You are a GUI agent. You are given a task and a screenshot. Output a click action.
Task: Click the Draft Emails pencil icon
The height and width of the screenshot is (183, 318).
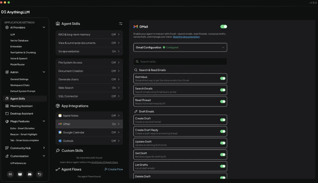pyautogui.click(x=136, y=112)
